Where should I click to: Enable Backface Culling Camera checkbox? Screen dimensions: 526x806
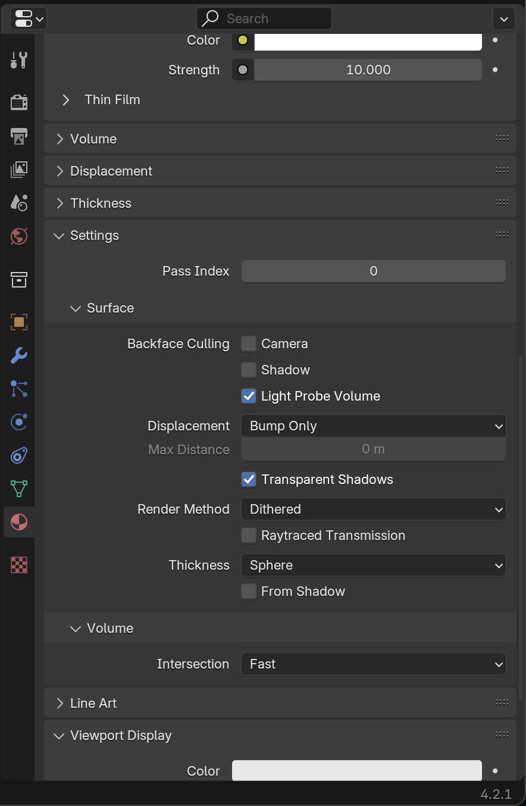pyautogui.click(x=249, y=344)
